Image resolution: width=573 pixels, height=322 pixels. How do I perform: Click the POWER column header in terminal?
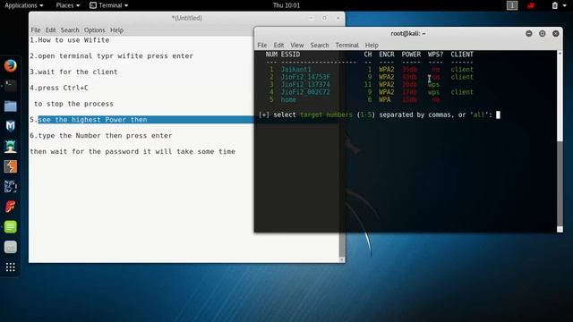tap(411, 55)
